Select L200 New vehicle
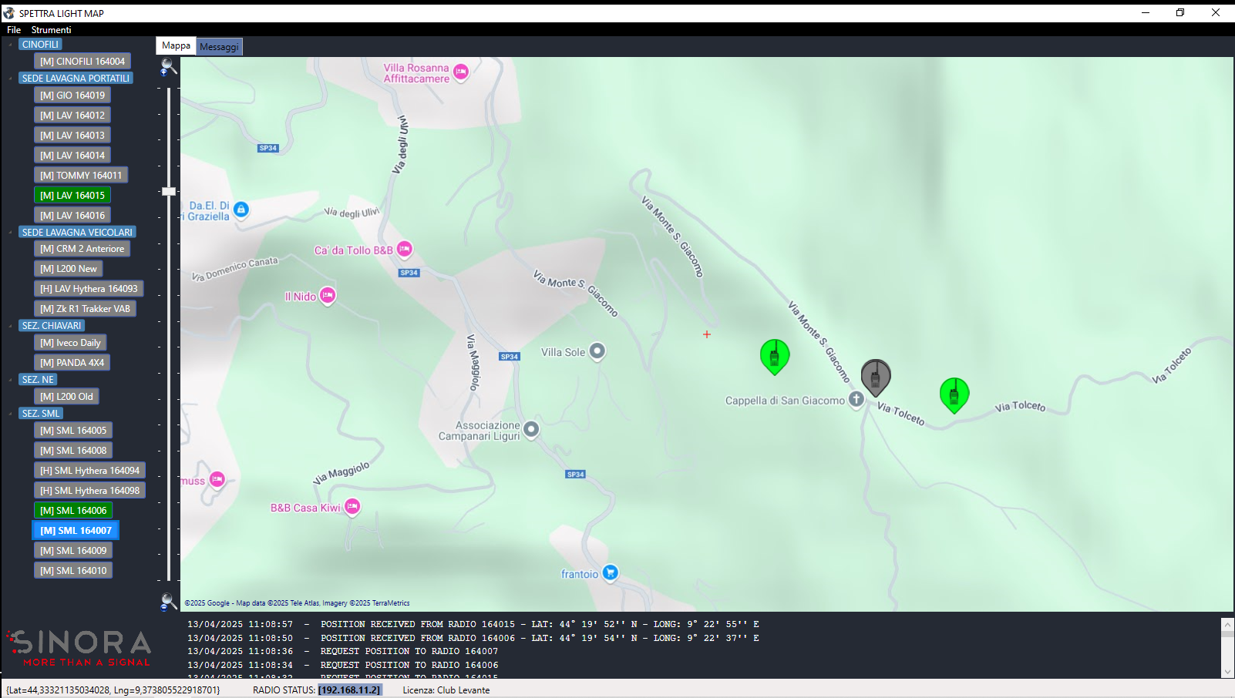Viewport: 1235px width, 698px height. click(69, 269)
